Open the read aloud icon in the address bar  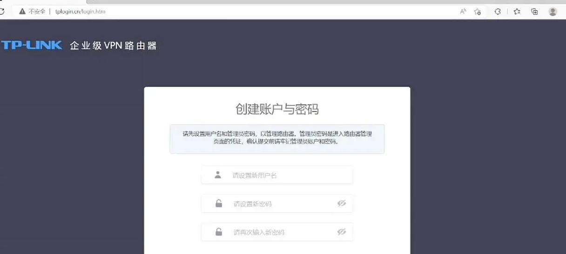point(463,12)
